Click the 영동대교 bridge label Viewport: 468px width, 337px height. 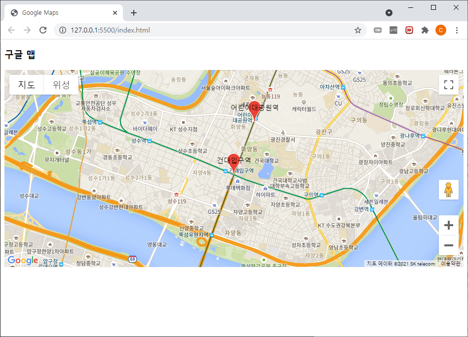coord(157,245)
